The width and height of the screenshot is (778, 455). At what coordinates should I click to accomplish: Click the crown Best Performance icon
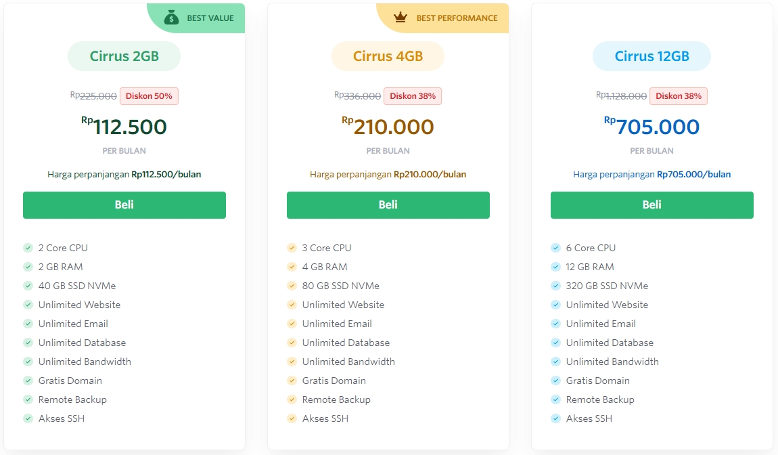(401, 18)
